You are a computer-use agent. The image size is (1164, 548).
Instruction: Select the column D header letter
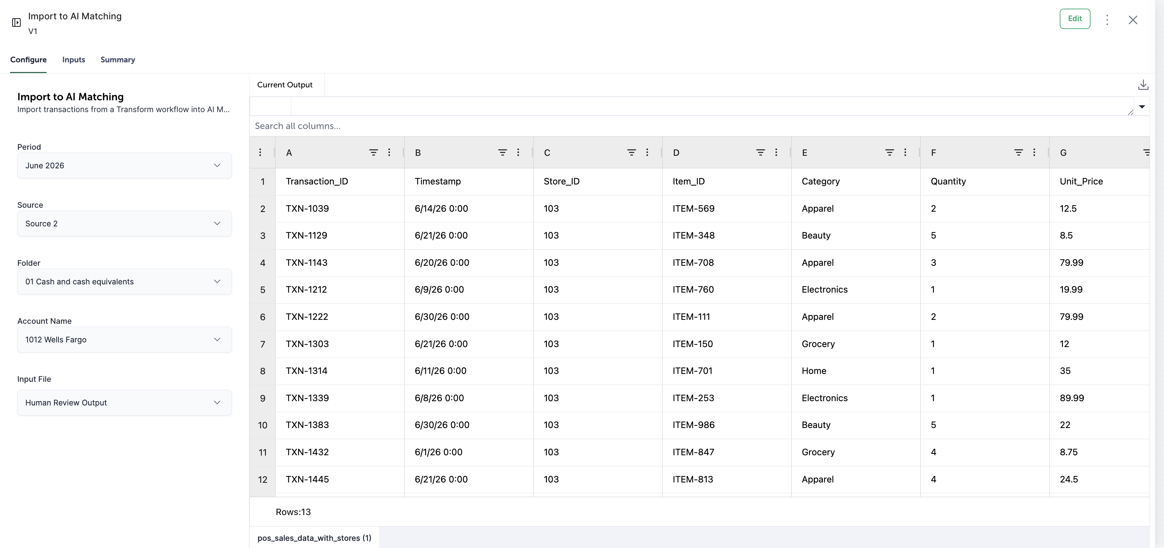676,153
